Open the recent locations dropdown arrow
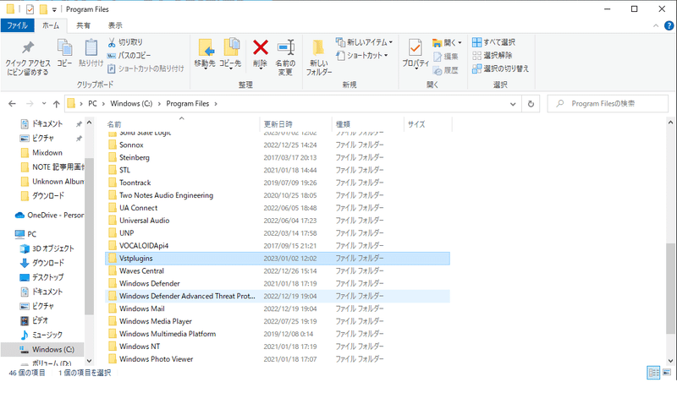 (x=44, y=103)
